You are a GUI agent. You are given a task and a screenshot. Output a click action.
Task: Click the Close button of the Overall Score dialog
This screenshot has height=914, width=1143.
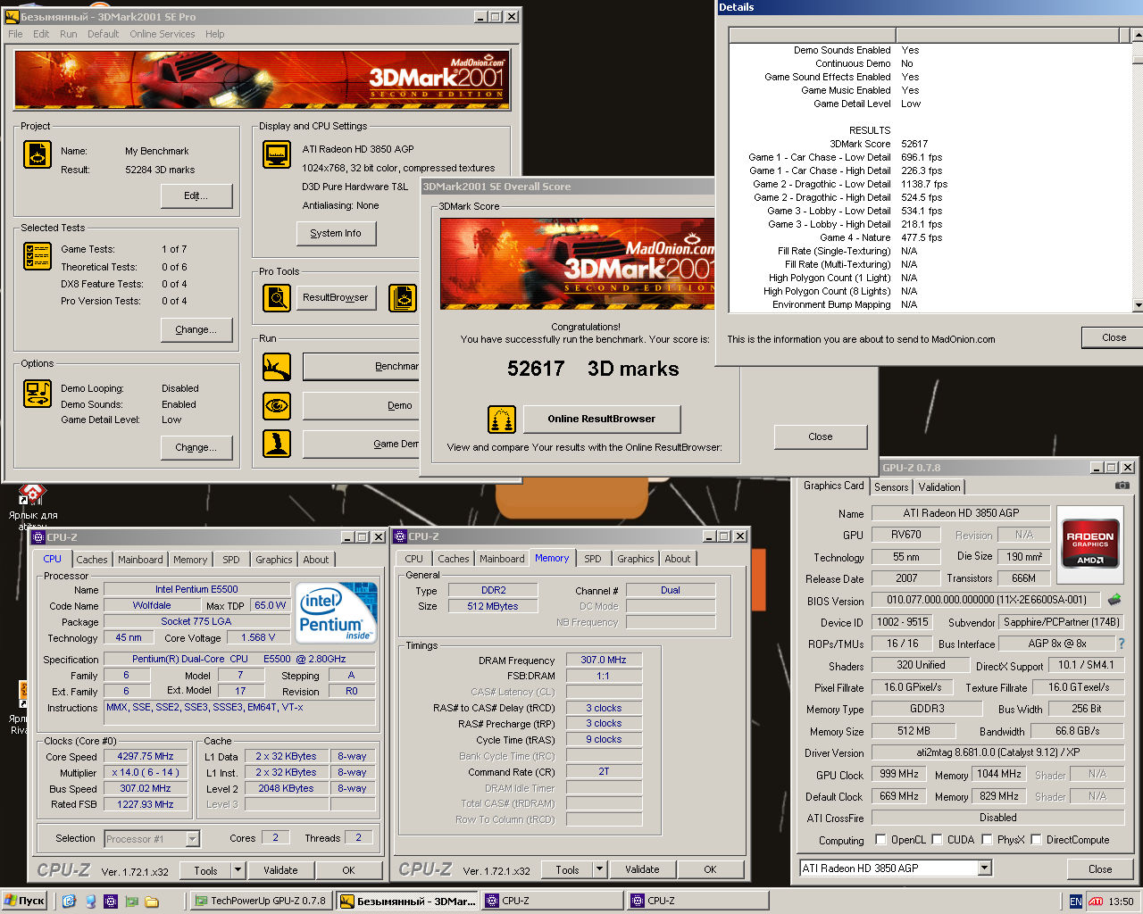(x=821, y=437)
